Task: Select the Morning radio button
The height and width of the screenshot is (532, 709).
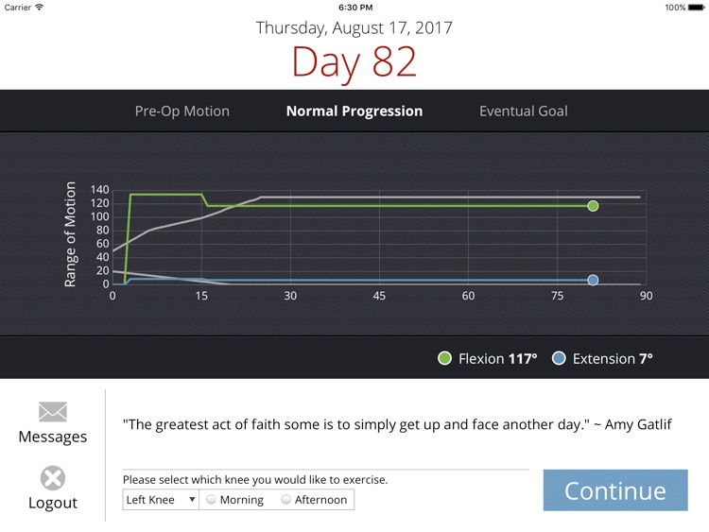Action: [x=210, y=500]
